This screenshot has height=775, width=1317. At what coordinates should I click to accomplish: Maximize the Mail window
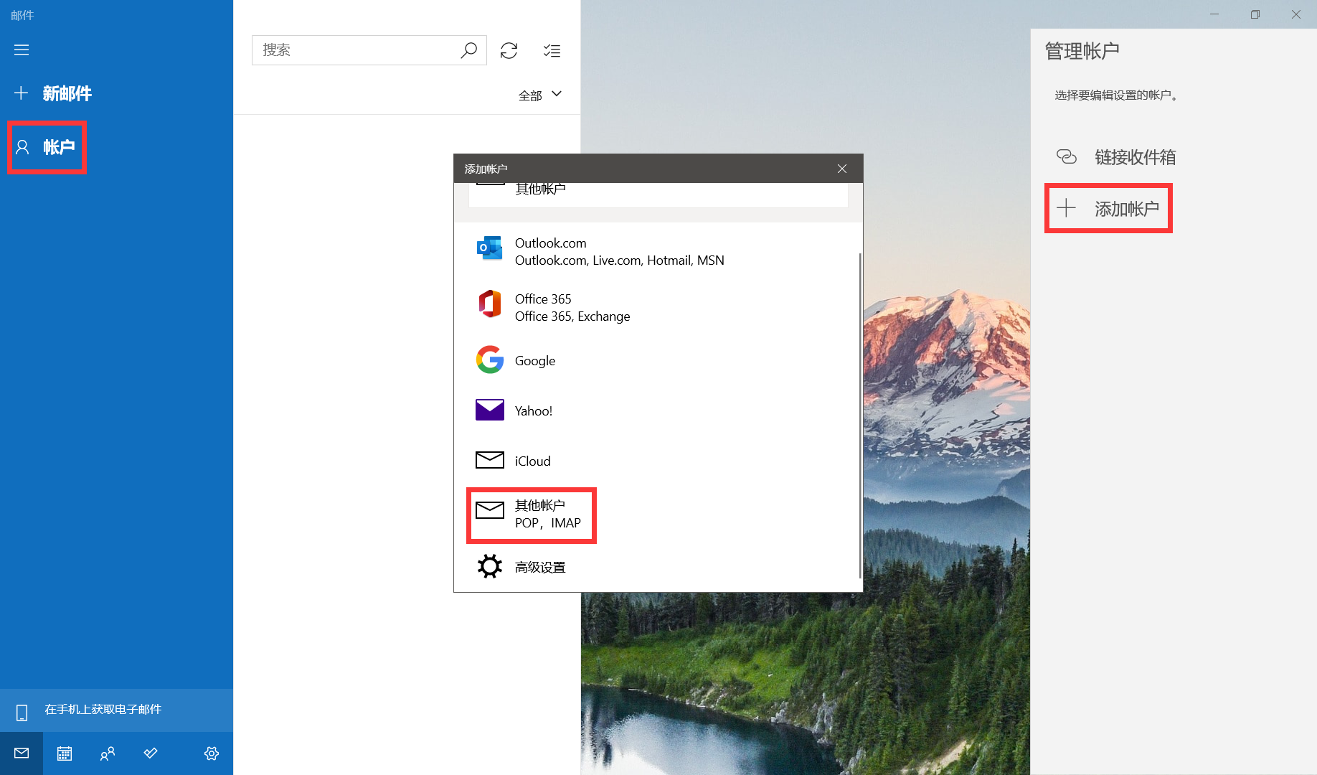click(x=1255, y=14)
